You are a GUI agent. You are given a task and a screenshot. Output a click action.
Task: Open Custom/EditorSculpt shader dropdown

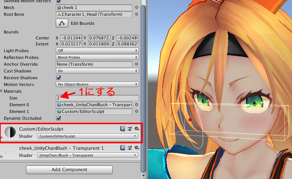pyautogui.click(x=88, y=136)
